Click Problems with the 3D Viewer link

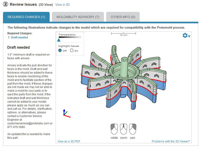tap(171, 141)
